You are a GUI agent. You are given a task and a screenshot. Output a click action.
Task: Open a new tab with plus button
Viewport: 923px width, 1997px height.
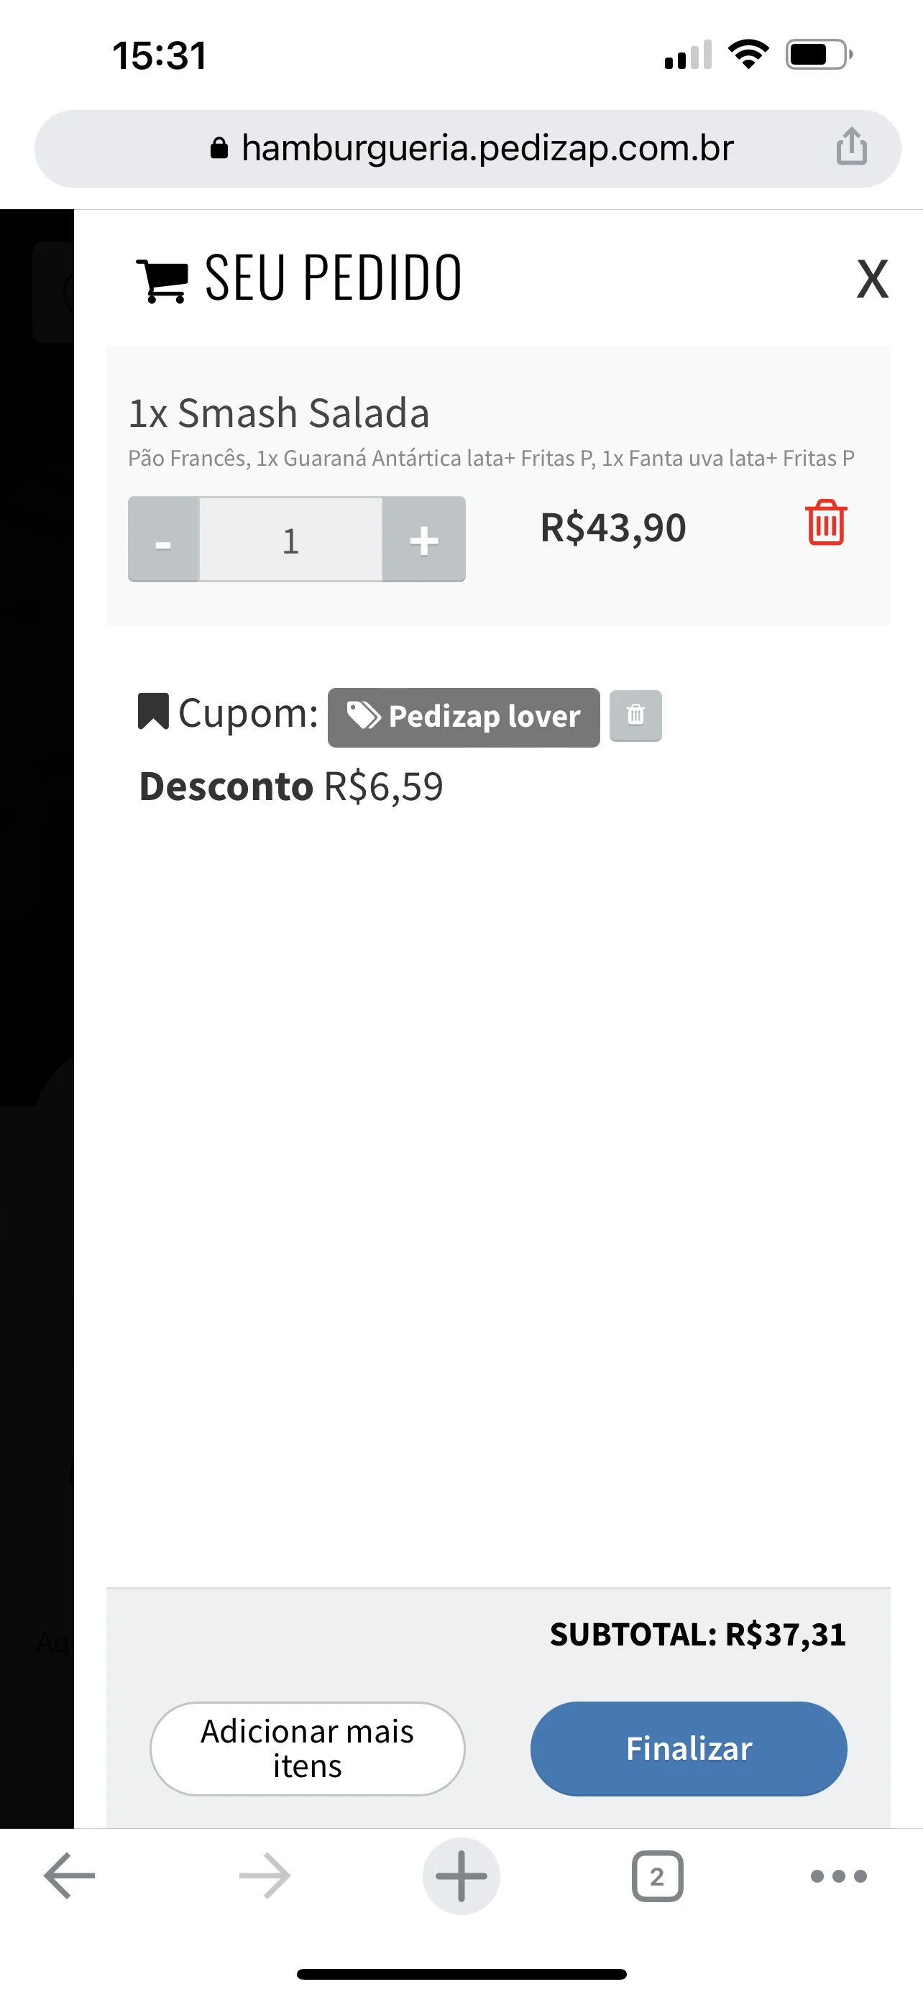(461, 1876)
